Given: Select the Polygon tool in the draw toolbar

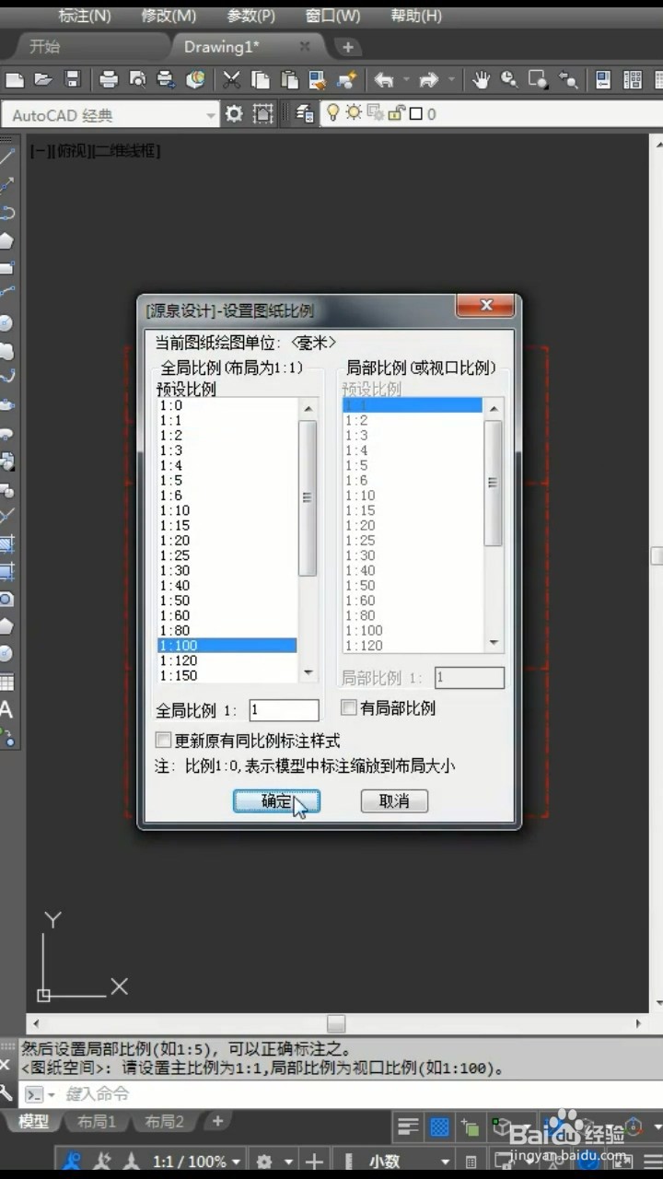Looking at the screenshot, I should coord(6,241).
